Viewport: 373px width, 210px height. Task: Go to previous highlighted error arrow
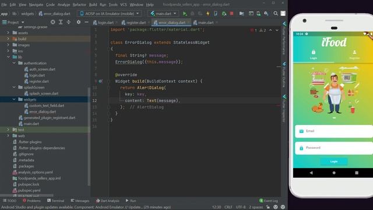[270, 30]
